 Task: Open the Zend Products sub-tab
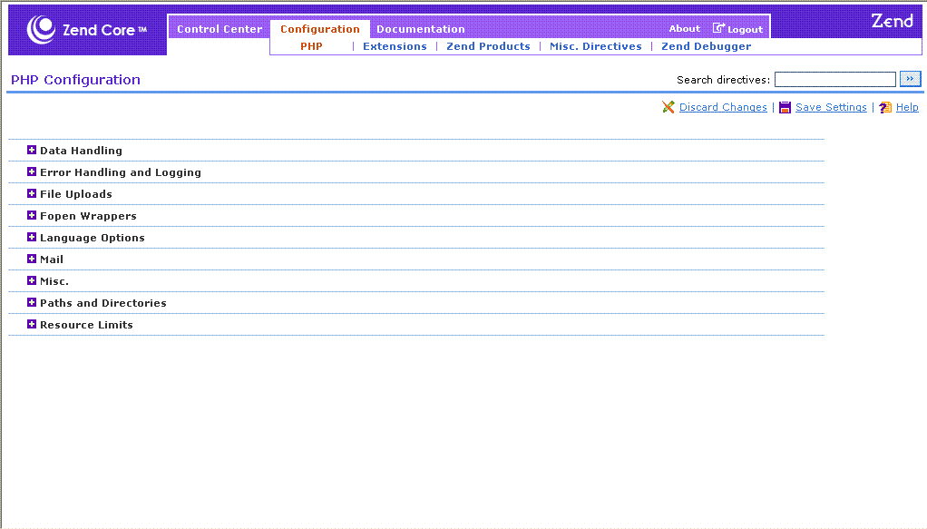coord(488,46)
